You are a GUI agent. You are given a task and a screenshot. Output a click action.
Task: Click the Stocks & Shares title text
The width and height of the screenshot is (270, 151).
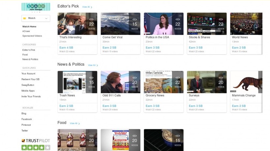199,37
